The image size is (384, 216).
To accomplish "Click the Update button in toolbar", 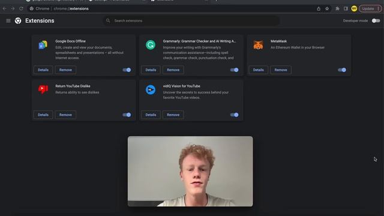I will coord(368,9).
